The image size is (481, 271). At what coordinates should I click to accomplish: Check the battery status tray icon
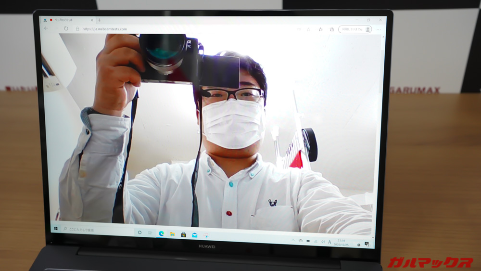pos(308,241)
